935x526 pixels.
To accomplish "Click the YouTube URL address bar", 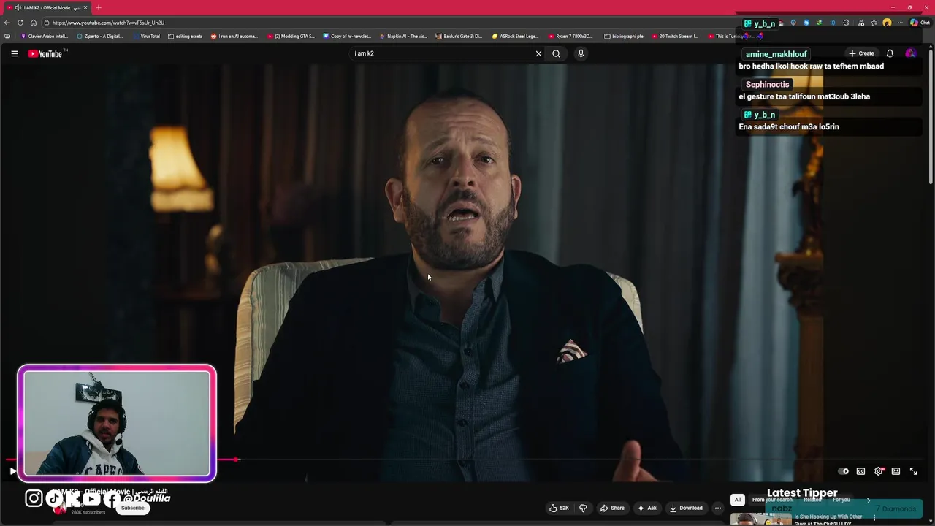I will (x=387, y=23).
